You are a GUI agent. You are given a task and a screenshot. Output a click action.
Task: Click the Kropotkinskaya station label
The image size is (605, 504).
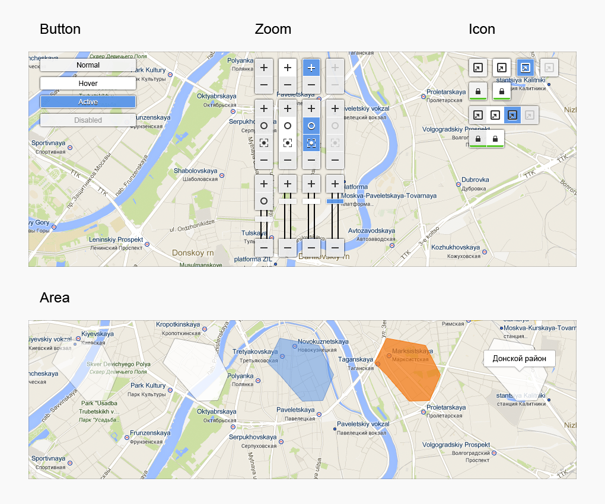tap(178, 324)
